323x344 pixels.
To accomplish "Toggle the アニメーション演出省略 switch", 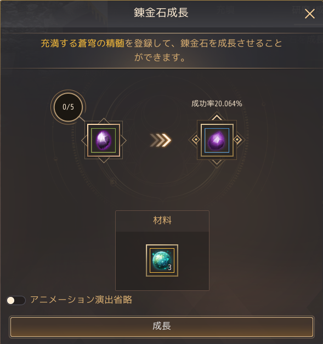I will [16, 300].
